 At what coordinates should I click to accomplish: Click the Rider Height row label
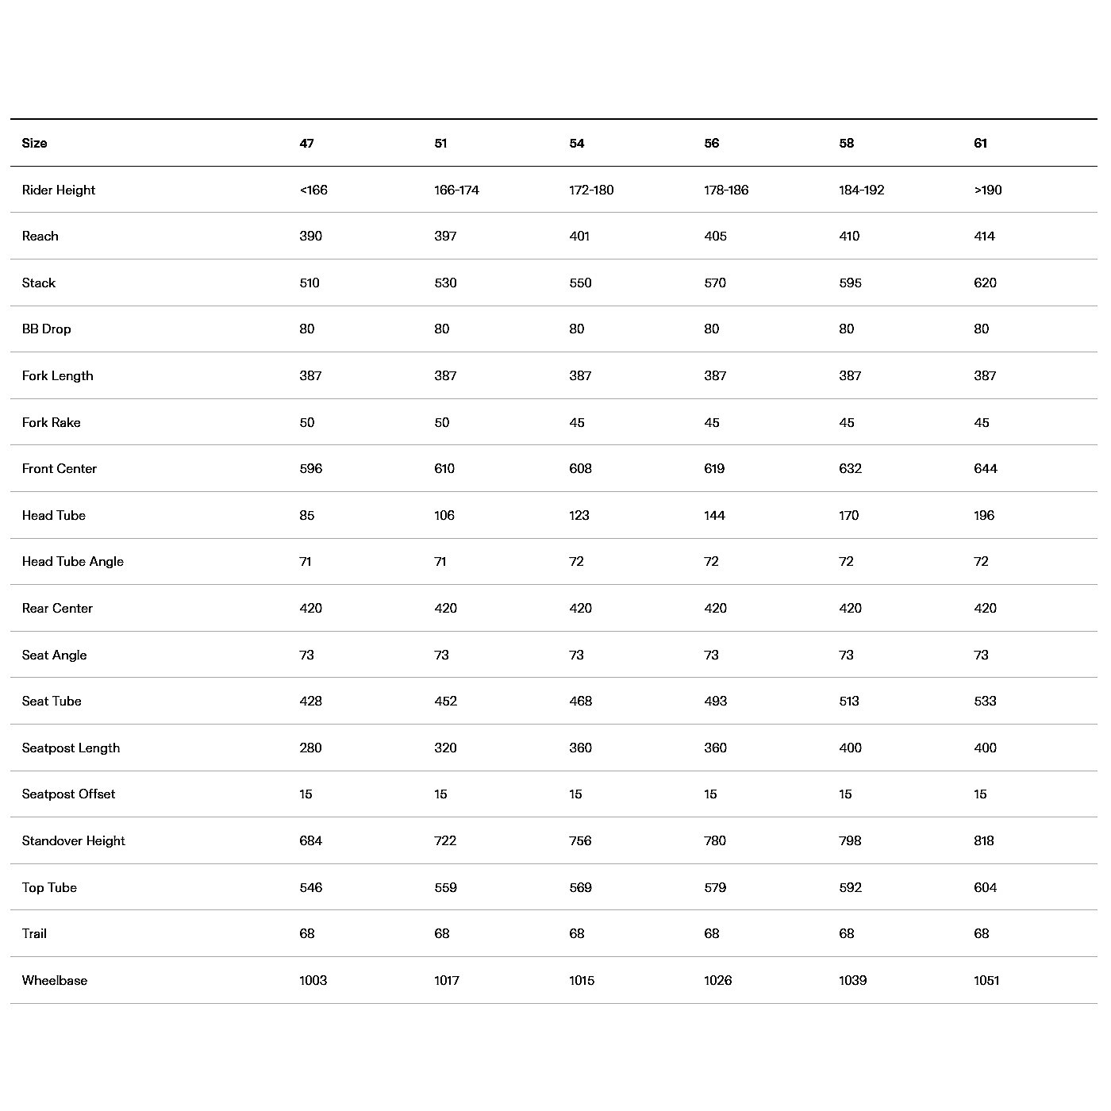tap(59, 190)
